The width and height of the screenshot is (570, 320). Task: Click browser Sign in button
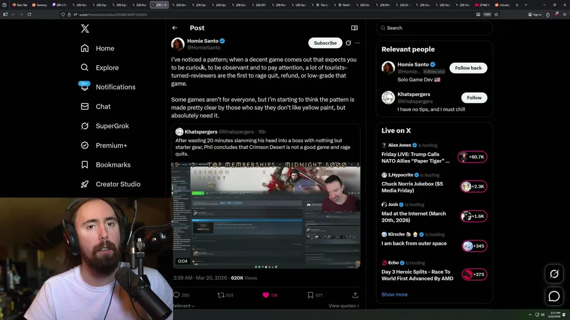[535, 14]
